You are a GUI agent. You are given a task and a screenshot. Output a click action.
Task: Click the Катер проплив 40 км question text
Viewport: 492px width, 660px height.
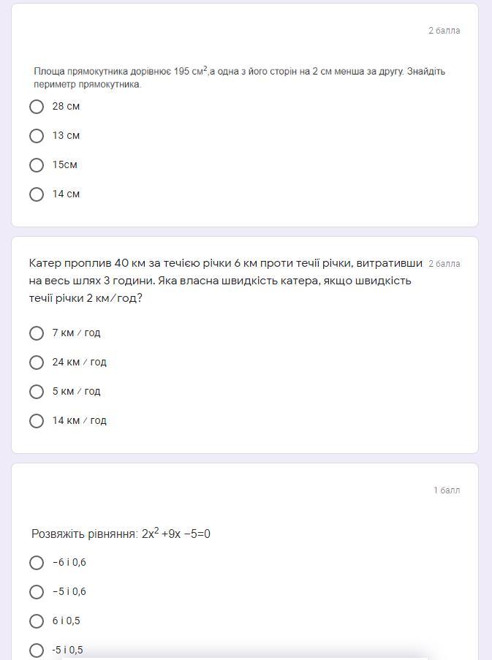click(226, 281)
